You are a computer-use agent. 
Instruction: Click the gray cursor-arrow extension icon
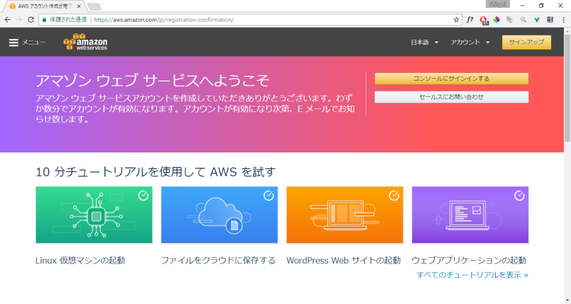(x=510, y=19)
